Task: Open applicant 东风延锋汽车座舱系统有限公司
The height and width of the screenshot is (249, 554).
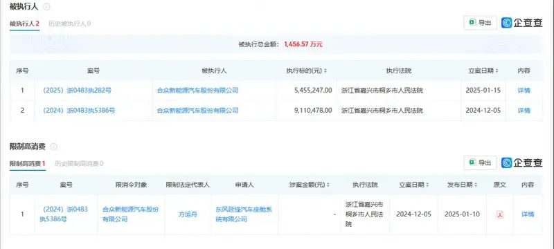Action: pyautogui.click(x=244, y=214)
